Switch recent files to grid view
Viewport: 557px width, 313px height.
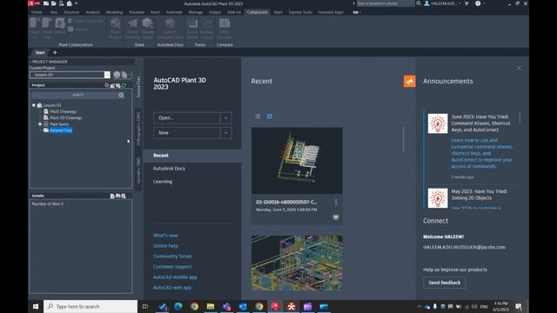[270, 117]
